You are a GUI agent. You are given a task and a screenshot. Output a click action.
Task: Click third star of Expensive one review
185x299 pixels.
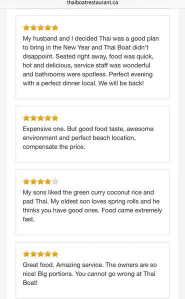pyautogui.click(x=40, y=118)
